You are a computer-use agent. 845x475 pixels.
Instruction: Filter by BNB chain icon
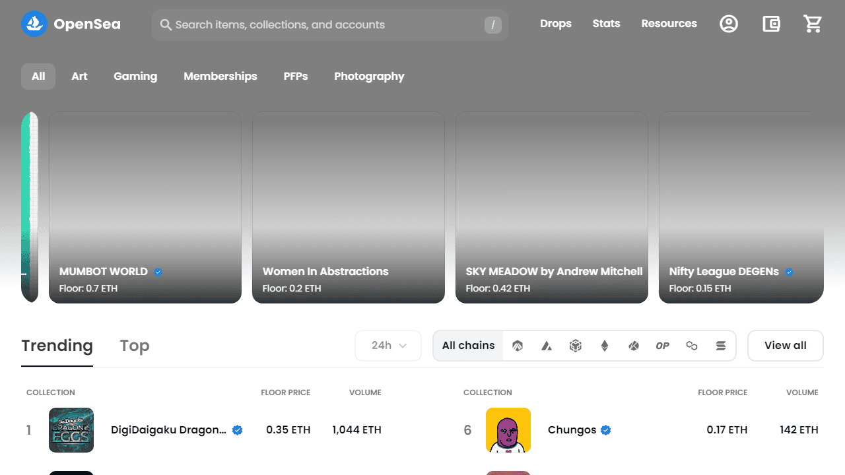(x=576, y=346)
